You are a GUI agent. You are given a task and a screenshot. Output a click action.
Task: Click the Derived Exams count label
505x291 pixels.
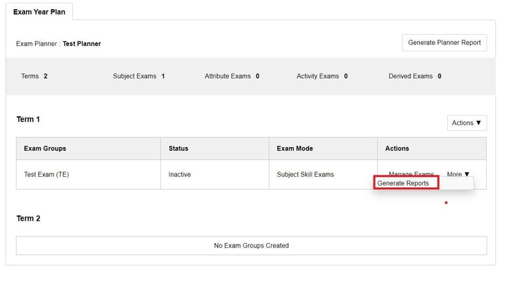[415, 76]
